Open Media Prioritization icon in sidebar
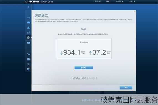Image resolution: width=158 pixels, height=105 pixels. (x=29, y=33)
